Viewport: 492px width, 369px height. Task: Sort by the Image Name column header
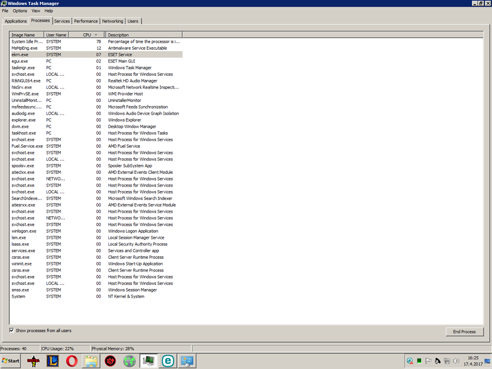[26, 35]
